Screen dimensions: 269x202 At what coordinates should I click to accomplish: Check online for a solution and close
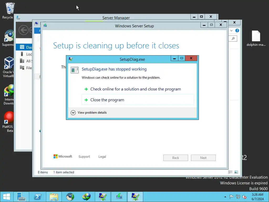point(138,89)
